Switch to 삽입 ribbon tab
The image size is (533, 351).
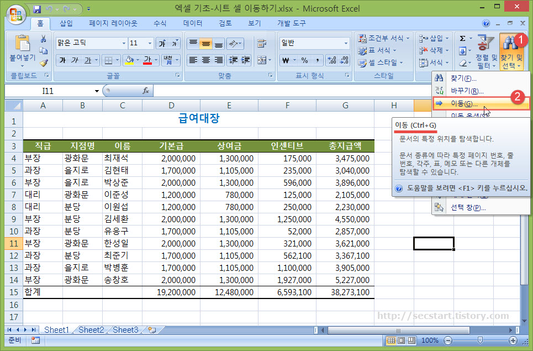66,23
